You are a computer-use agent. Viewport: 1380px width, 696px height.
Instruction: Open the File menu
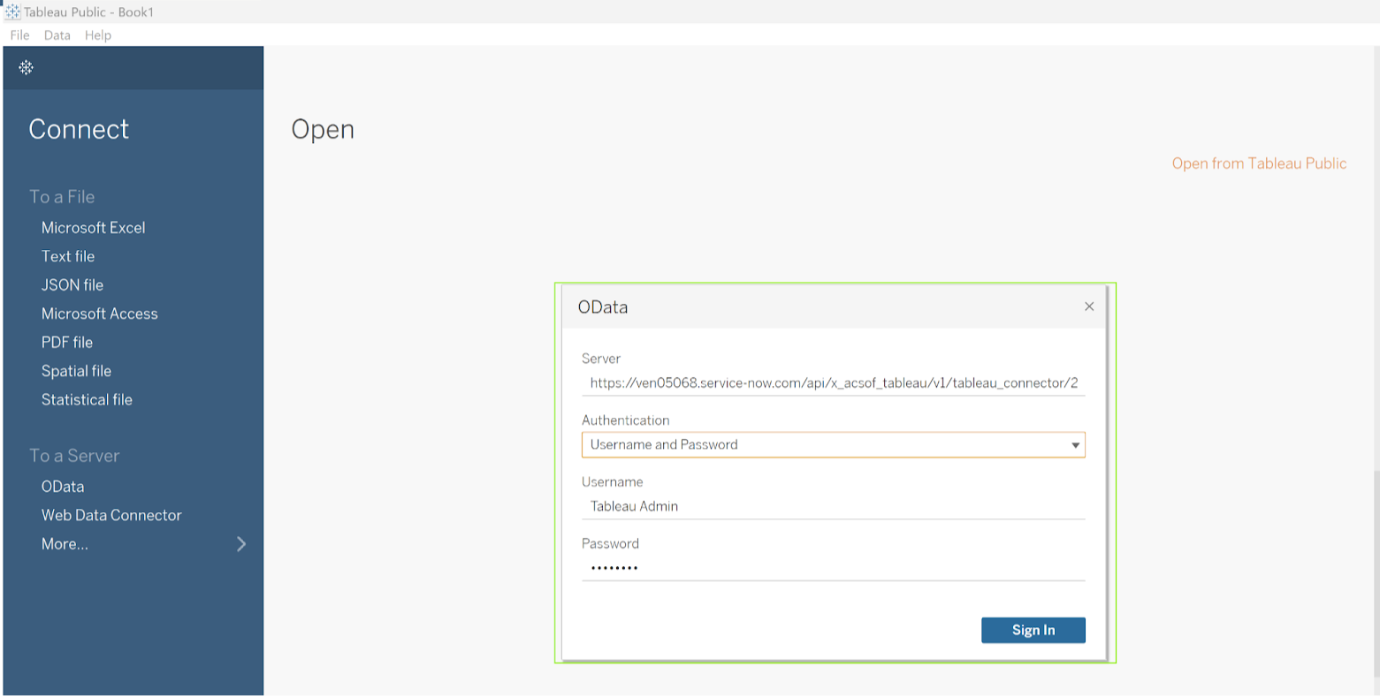(19, 35)
